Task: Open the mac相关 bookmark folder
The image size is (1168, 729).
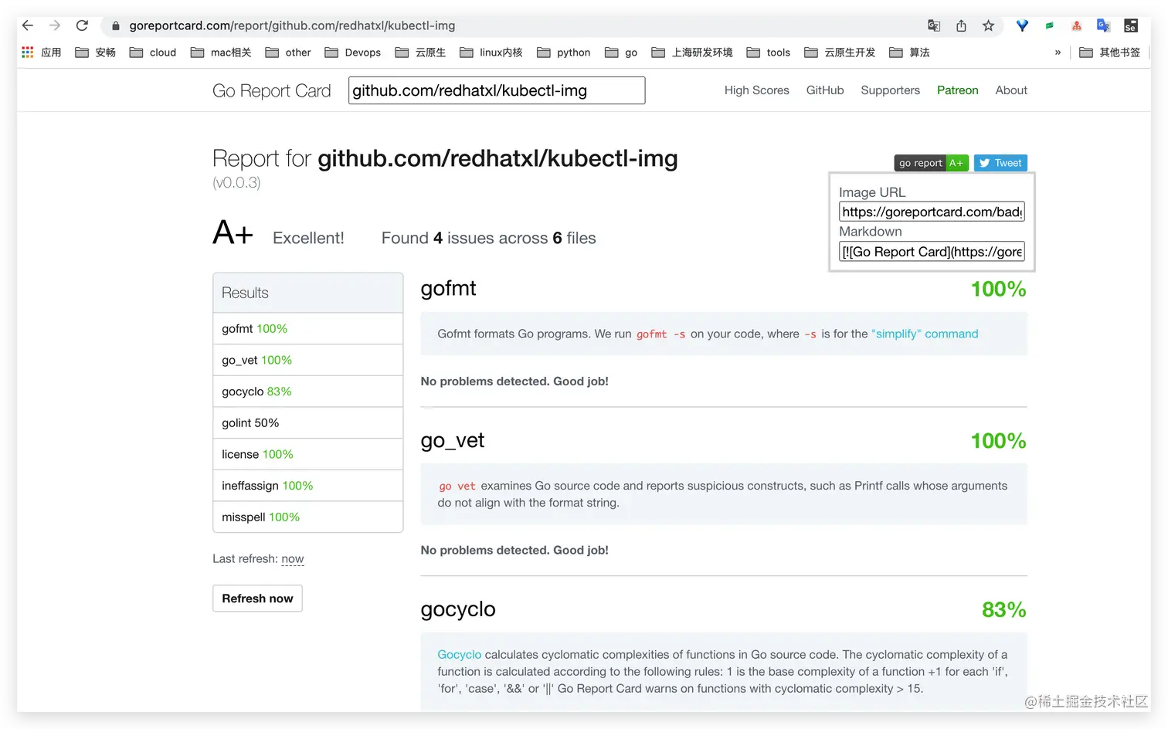Action: 221,53
